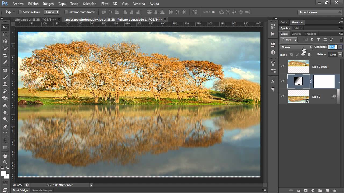Open the Normal blend mode dropdown

tap(296, 47)
